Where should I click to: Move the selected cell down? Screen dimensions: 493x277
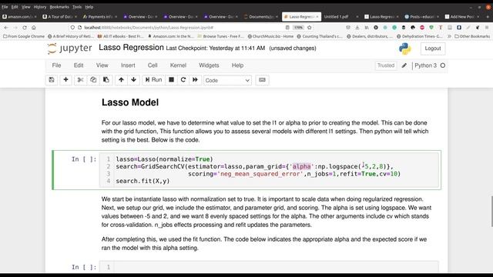pyautogui.click(x=133, y=80)
